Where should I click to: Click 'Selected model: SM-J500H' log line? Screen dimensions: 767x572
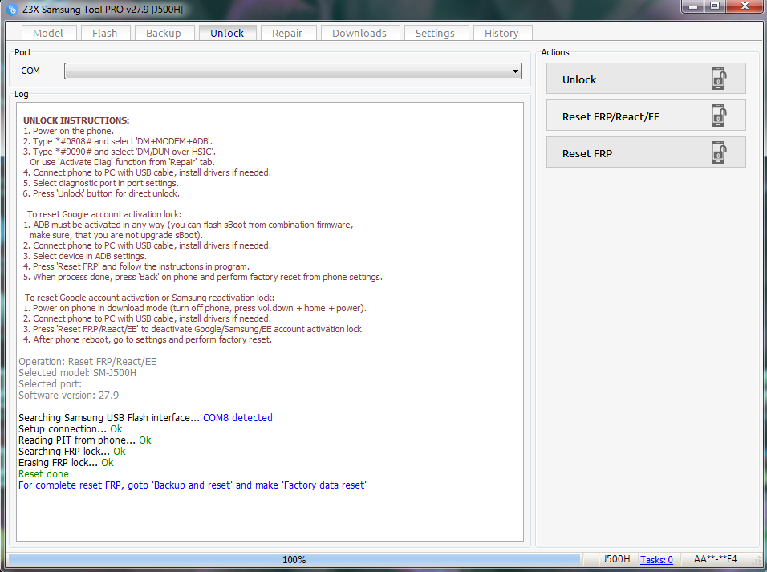(x=77, y=373)
